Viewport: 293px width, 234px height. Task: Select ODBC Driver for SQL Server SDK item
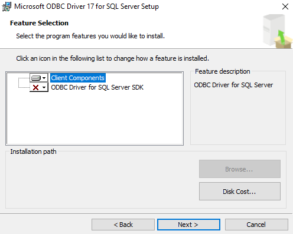(x=97, y=87)
